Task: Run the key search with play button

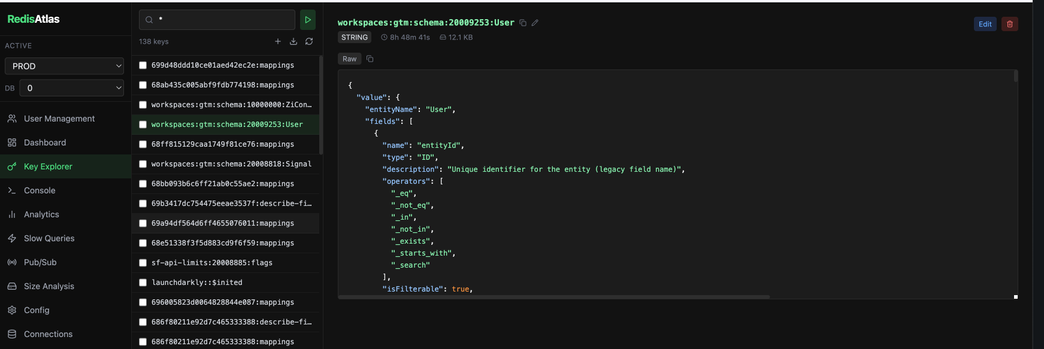Action: point(308,20)
